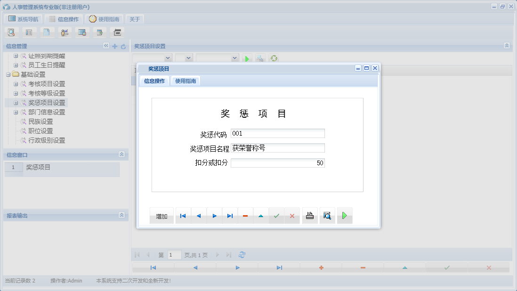Collapse the 信息管理 panel with the double-arrow
Screen dimensions: 517x291
click(x=106, y=46)
